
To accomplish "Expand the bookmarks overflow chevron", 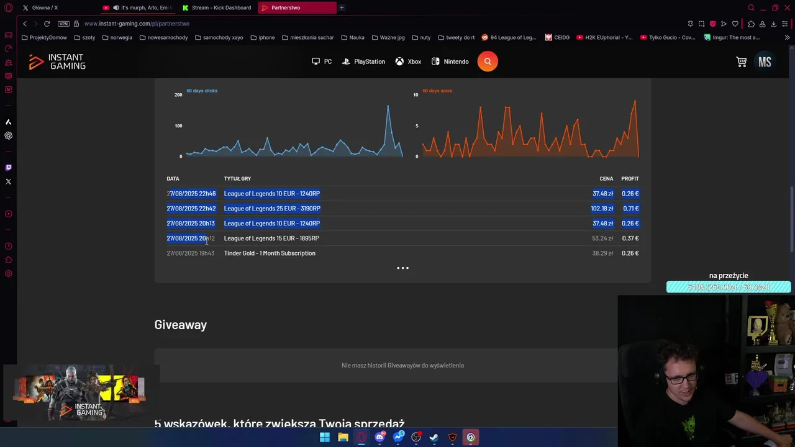I will 787,37.
